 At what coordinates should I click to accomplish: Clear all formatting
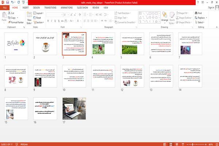(x=80, y=15)
